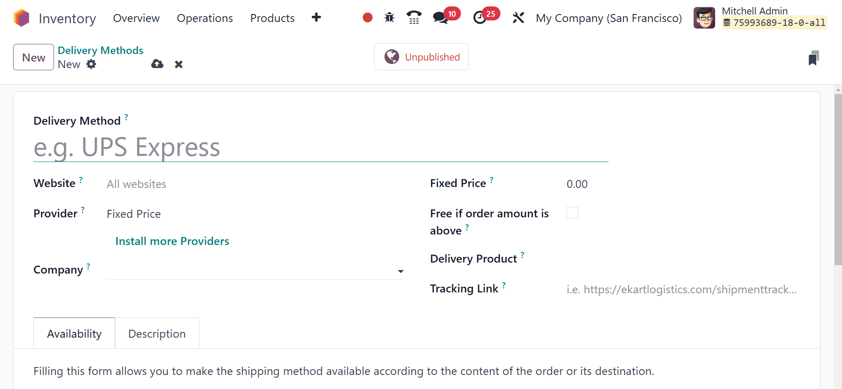Click the red recording dot icon
842x389 pixels.
(367, 18)
